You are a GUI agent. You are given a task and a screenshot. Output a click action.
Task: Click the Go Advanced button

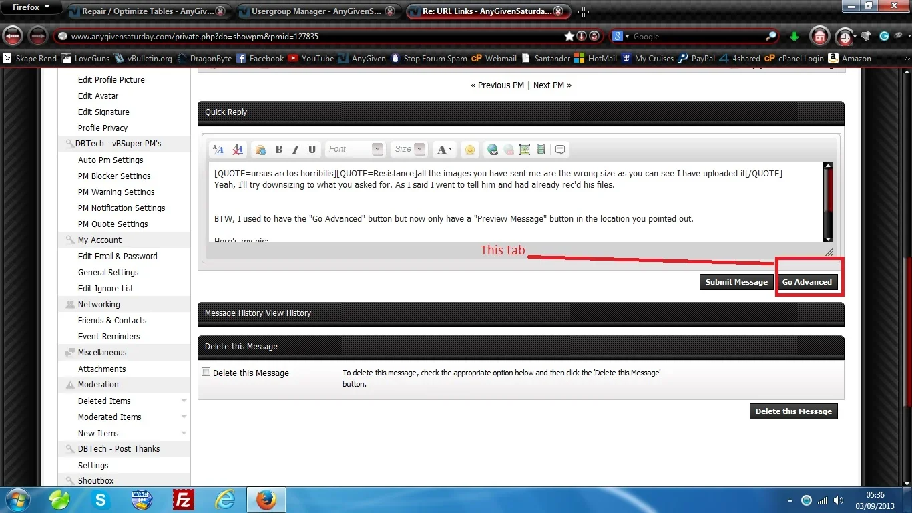click(x=807, y=282)
